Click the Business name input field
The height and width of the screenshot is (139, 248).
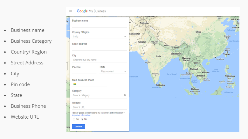click(x=99, y=25)
